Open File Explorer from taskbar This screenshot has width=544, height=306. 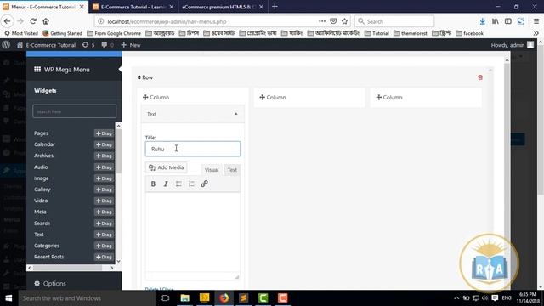[185, 298]
